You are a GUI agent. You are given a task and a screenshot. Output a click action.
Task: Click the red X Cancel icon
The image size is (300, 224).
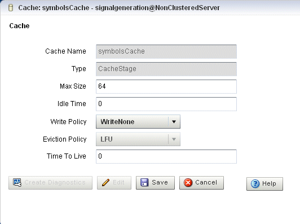pos(188,182)
